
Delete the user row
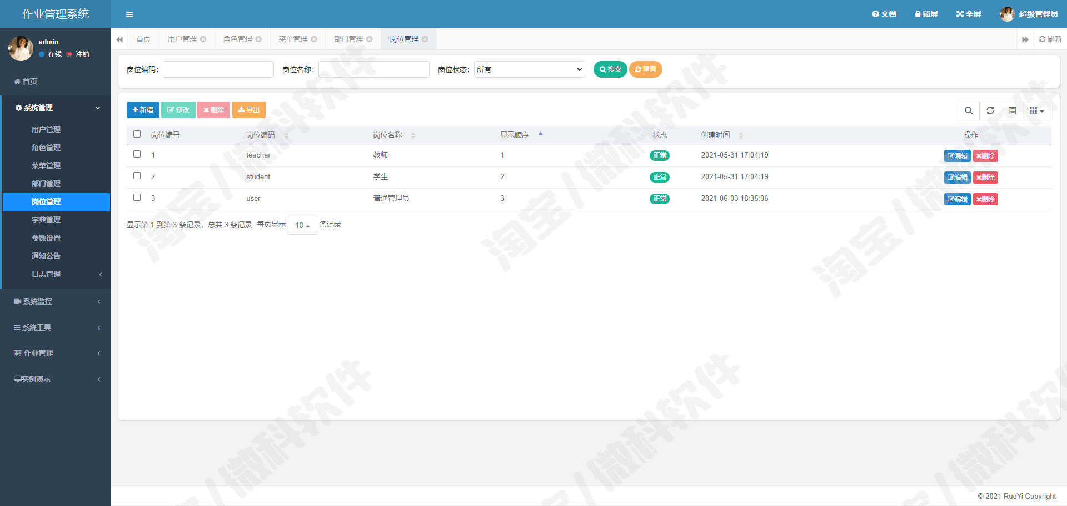pyautogui.click(x=985, y=199)
